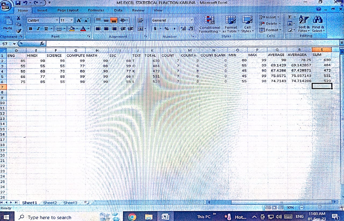Click the Type here to search box

(x=50, y=217)
